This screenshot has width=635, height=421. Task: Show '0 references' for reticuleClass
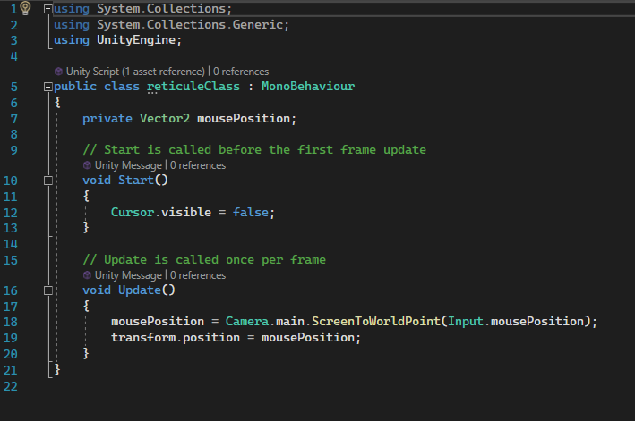point(240,71)
